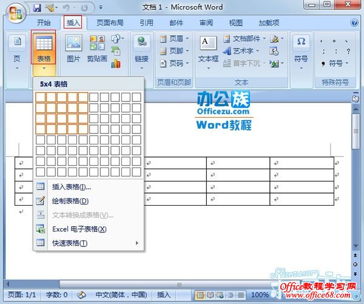Expand the 页 pages button
364x304 pixels.
[x=17, y=52]
